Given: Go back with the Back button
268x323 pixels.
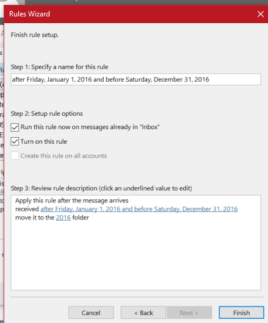Looking at the screenshot, I should (x=143, y=313).
